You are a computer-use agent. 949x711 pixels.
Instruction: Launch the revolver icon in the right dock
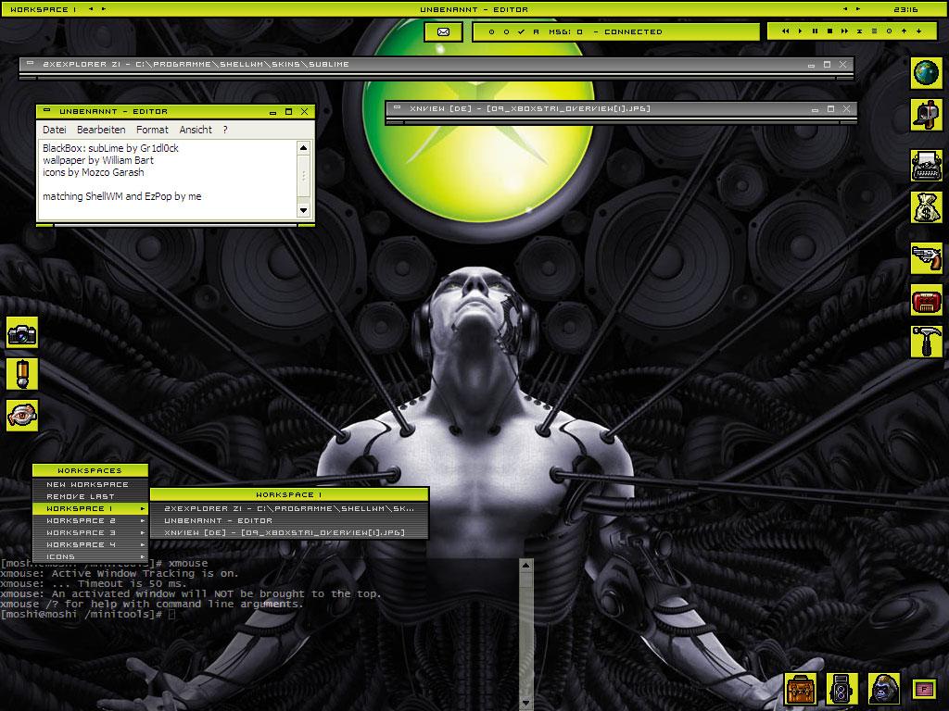(x=927, y=258)
